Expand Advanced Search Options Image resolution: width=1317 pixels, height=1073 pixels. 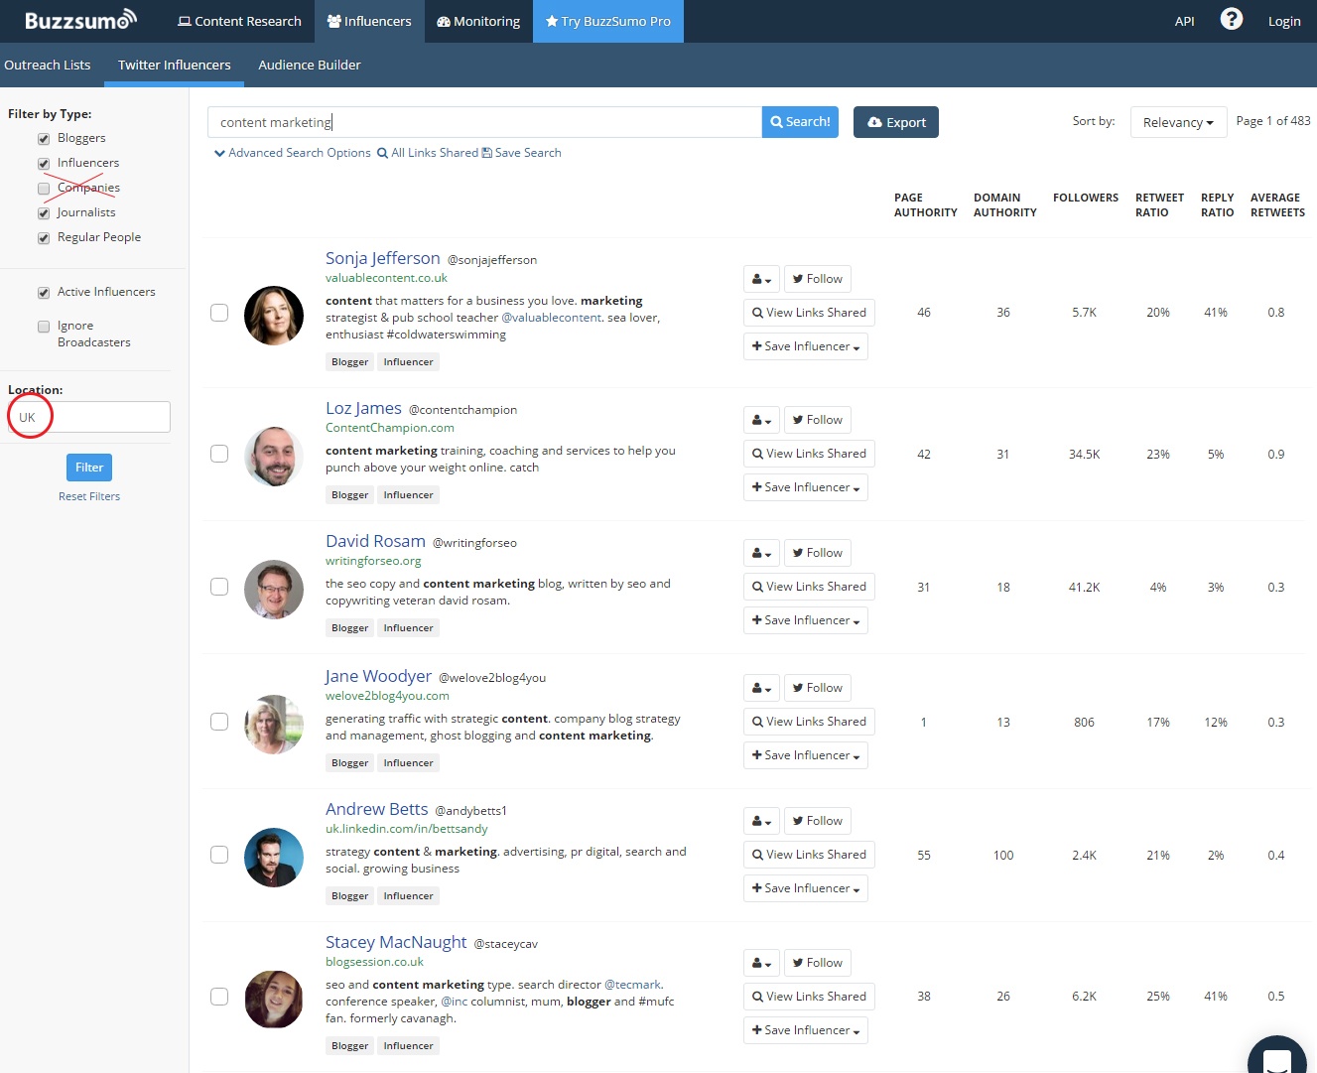pyautogui.click(x=293, y=153)
